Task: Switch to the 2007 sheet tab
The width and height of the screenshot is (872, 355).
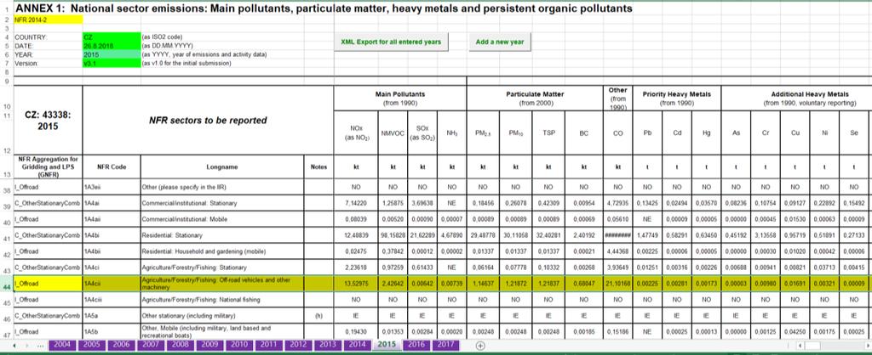Action: point(150,345)
